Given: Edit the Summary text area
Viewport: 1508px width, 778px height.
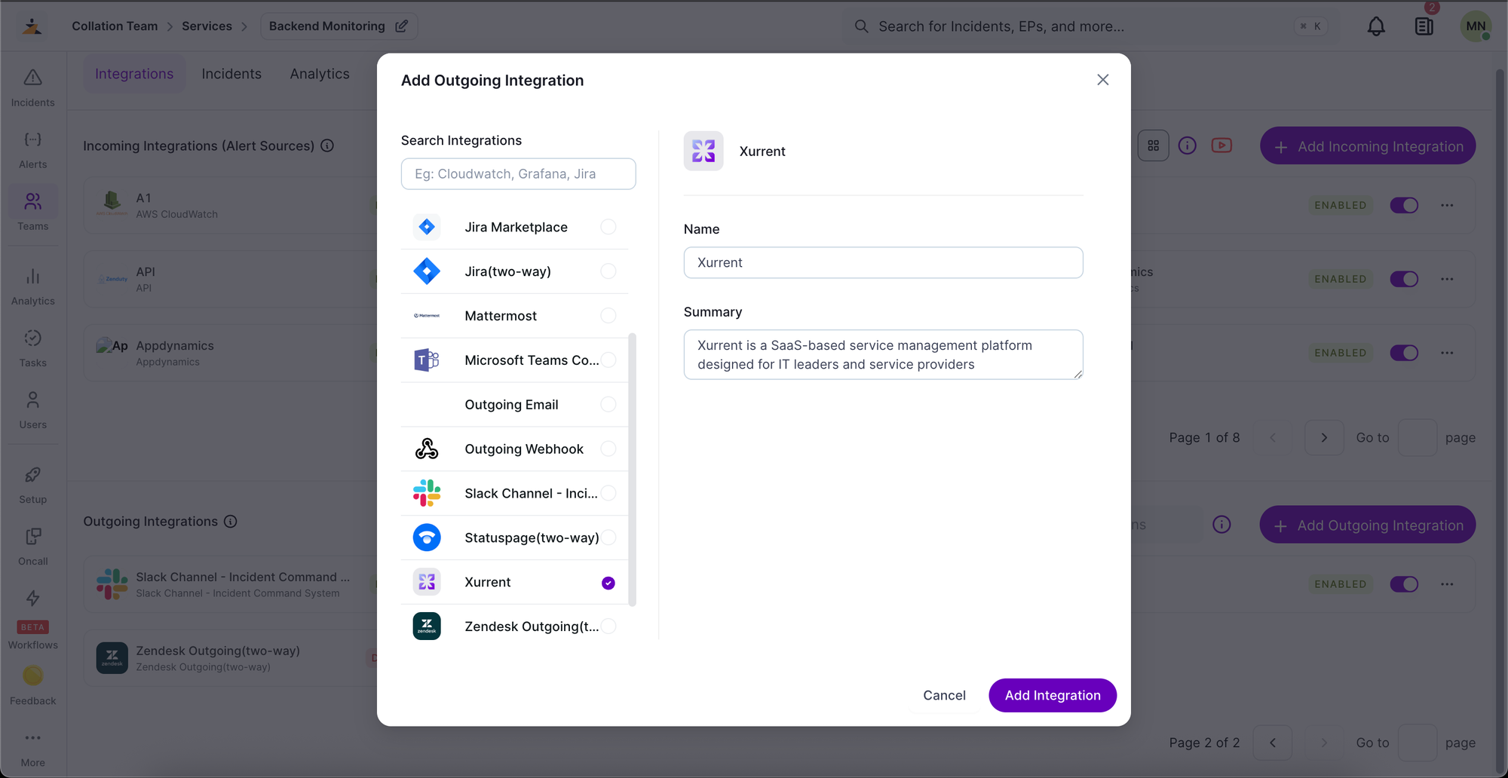Looking at the screenshot, I should pos(883,354).
